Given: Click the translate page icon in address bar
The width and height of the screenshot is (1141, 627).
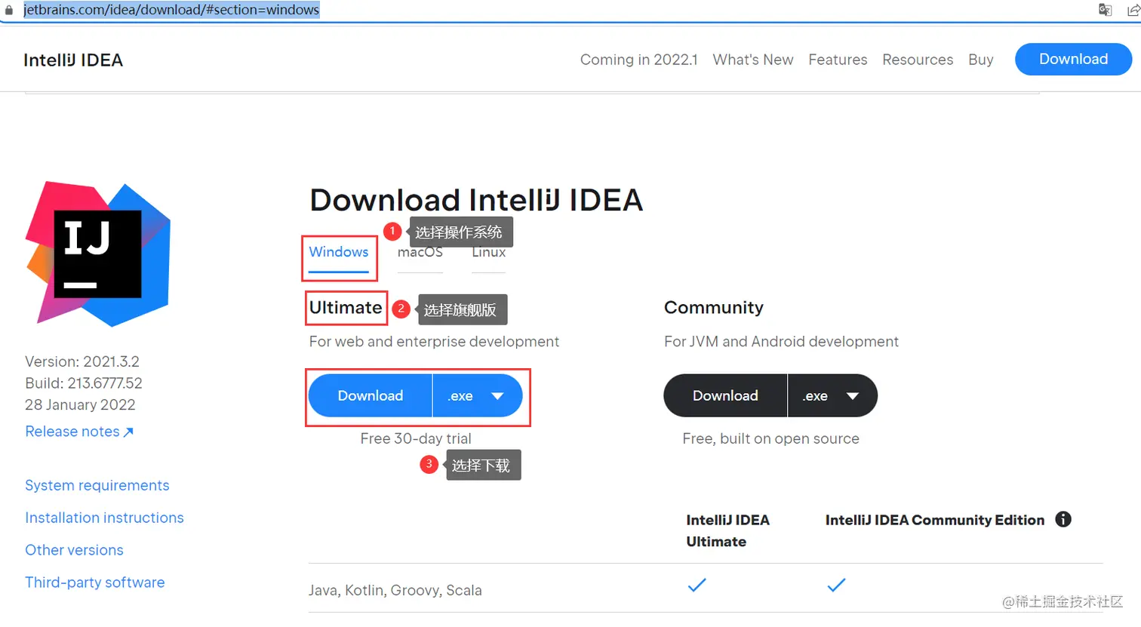Looking at the screenshot, I should (1105, 10).
